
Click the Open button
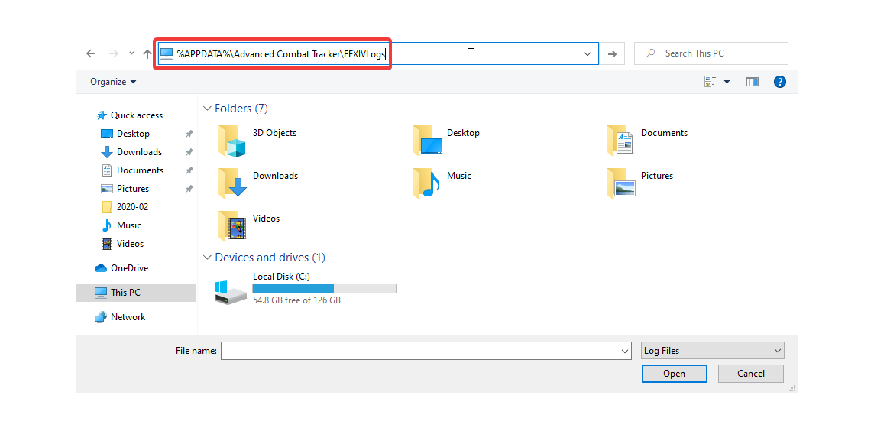coord(674,374)
